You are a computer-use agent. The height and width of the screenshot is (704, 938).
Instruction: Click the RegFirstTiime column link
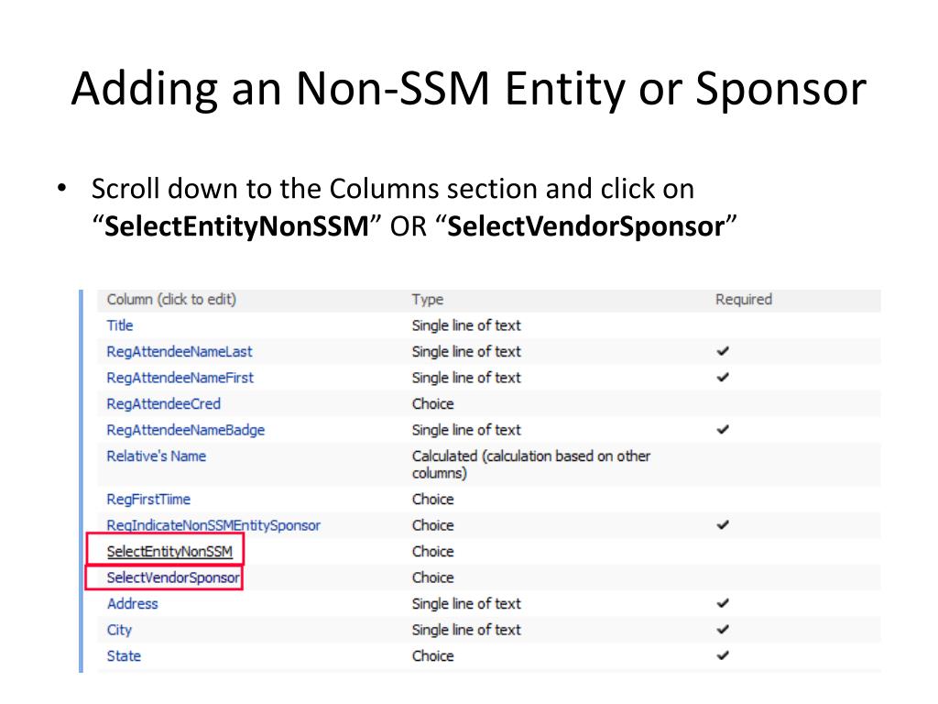pyautogui.click(x=149, y=500)
